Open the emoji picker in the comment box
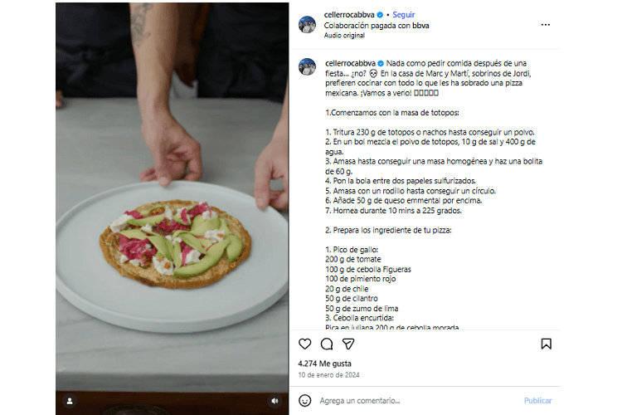This screenshot has width=622, height=415. (x=305, y=400)
